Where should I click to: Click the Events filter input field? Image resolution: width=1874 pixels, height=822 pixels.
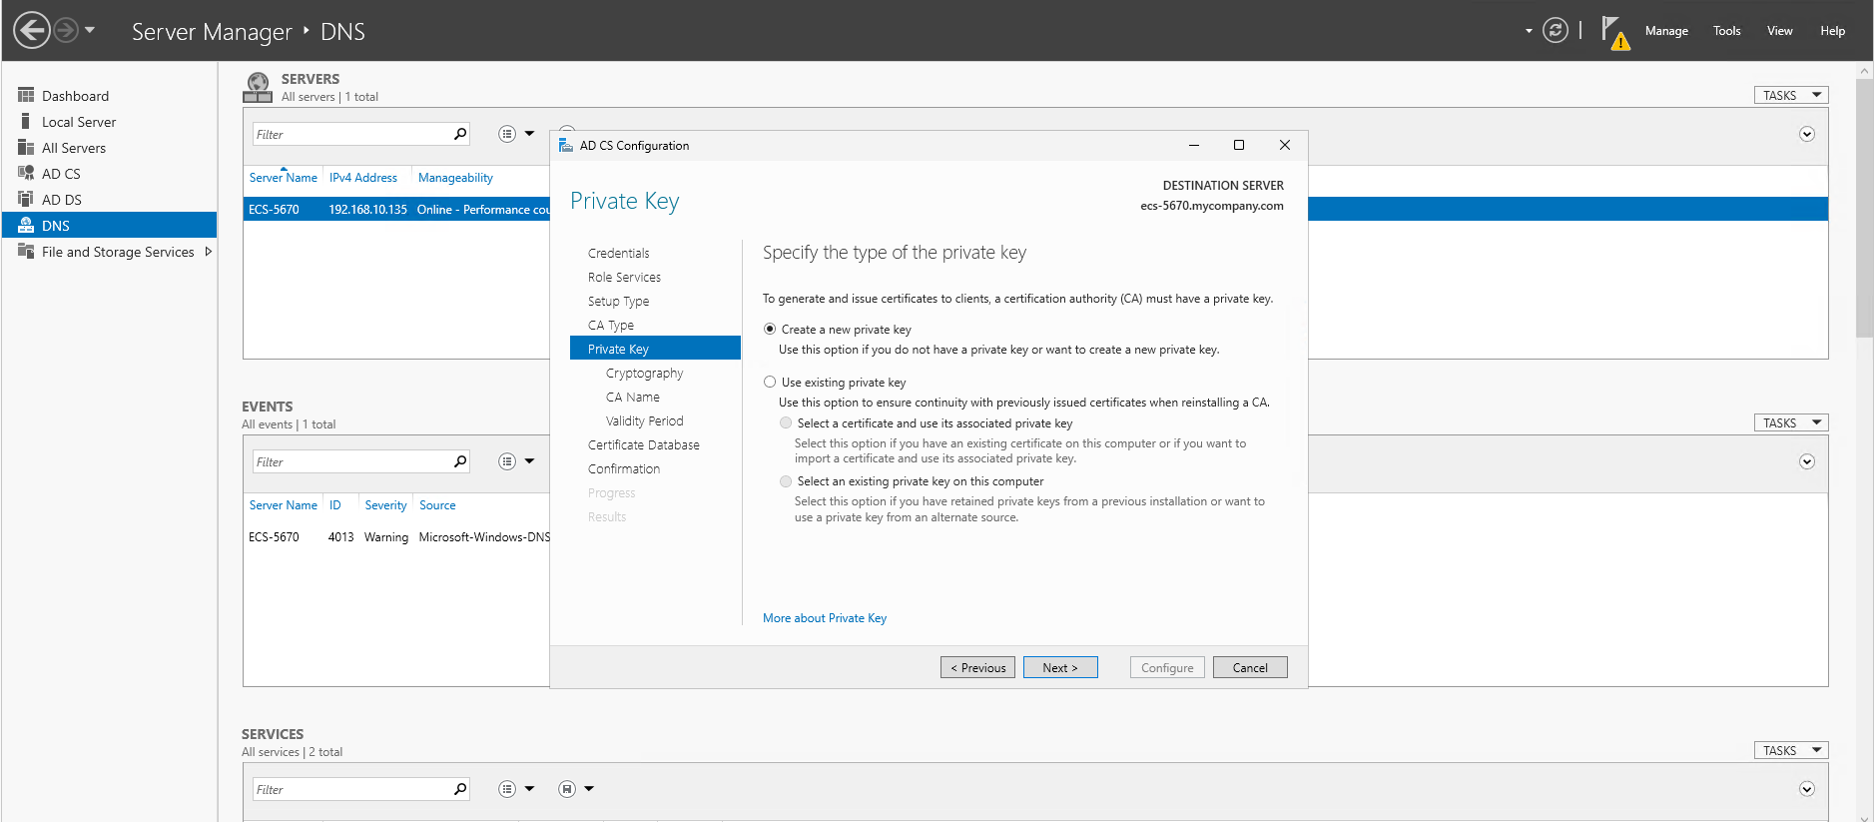[349, 461]
